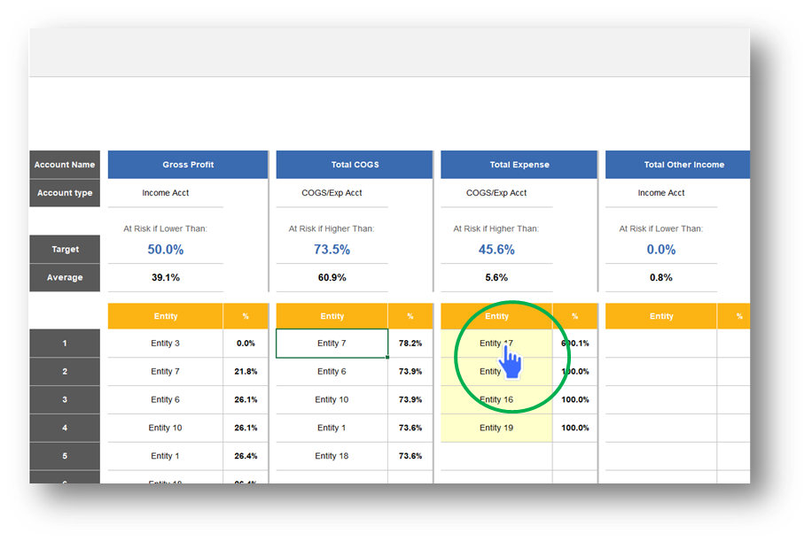Click the Account Name row label

(65, 165)
